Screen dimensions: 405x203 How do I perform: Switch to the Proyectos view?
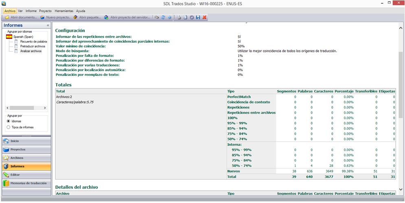[26, 149]
